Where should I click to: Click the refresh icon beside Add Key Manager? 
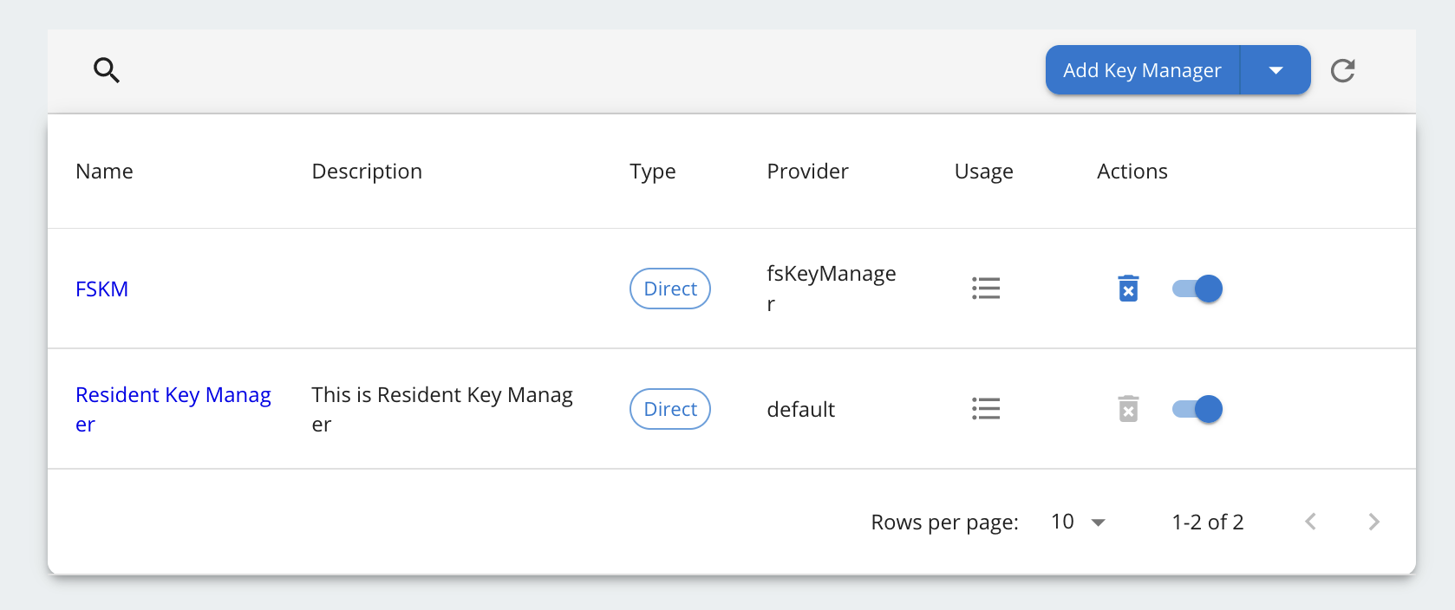pyautogui.click(x=1342, y=70)
